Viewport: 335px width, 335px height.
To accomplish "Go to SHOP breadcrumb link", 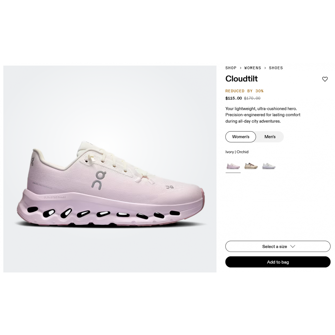I will click(231, 68).
